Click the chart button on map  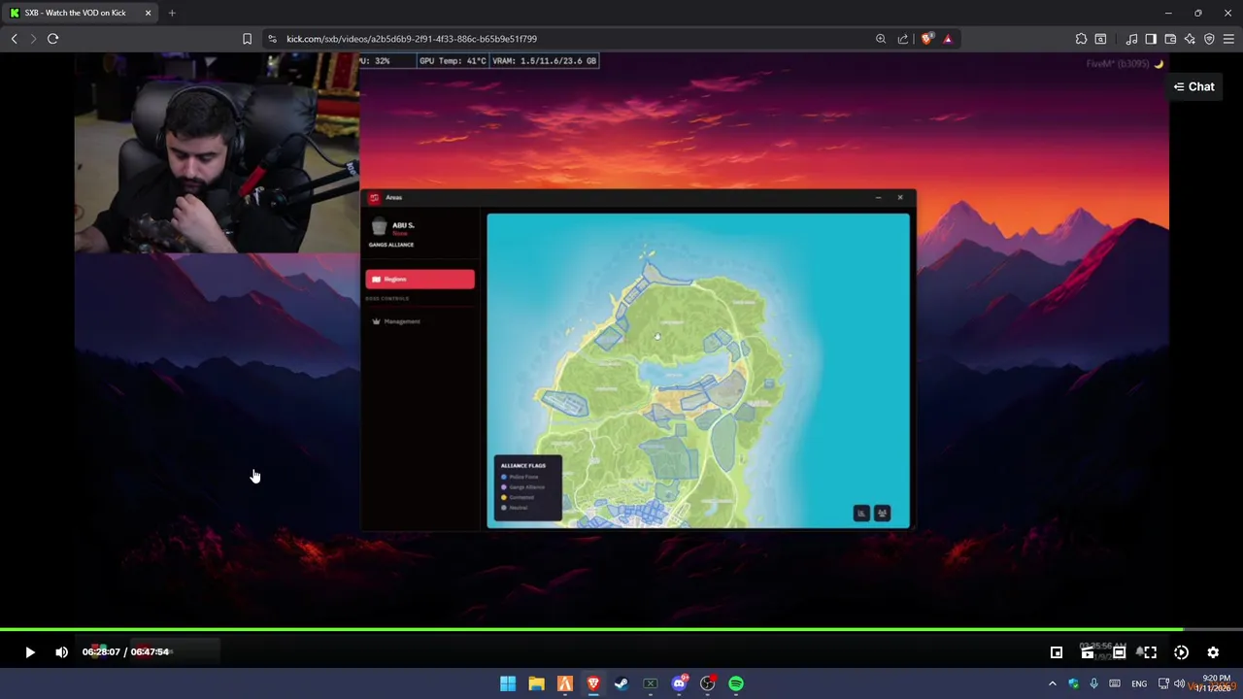coord(861,514)
